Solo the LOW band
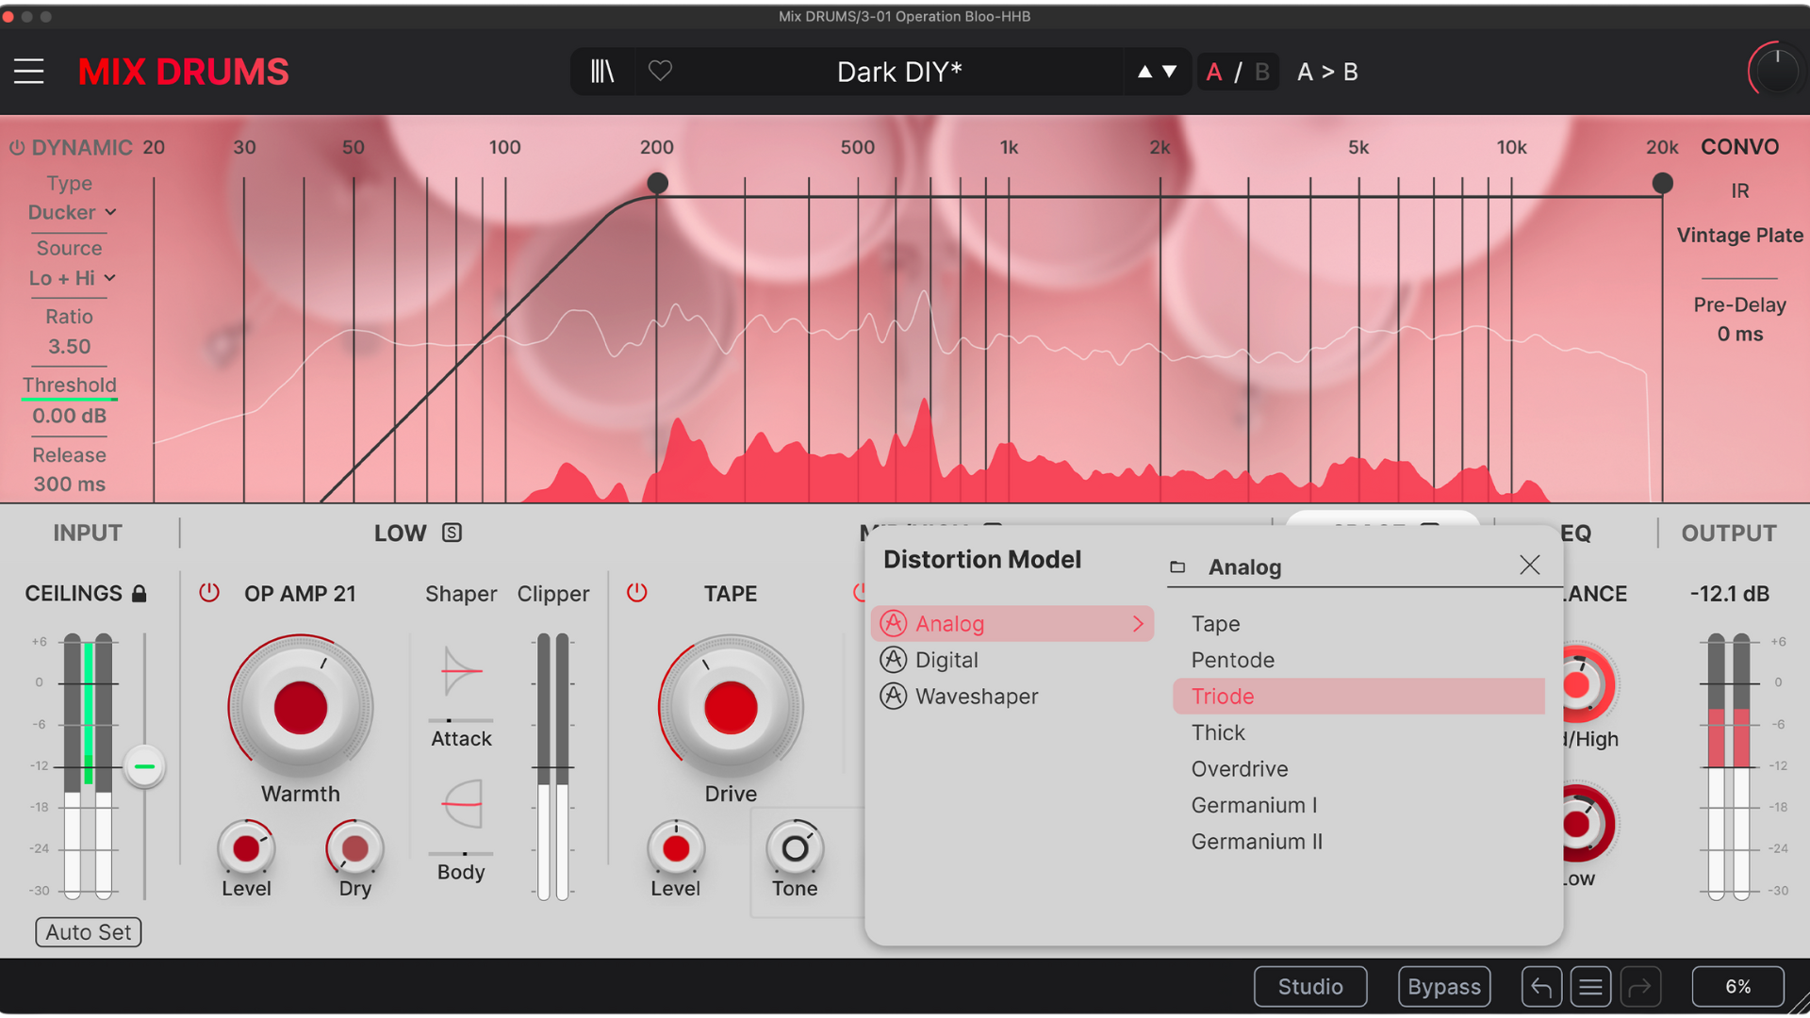Screen dimensions: 1810x1018 click(452, 533)
